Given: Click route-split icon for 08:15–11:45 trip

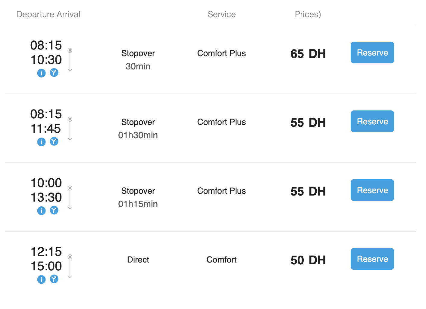Looking at the screenshot, I should pyautogui.click(x=54, y=142).
